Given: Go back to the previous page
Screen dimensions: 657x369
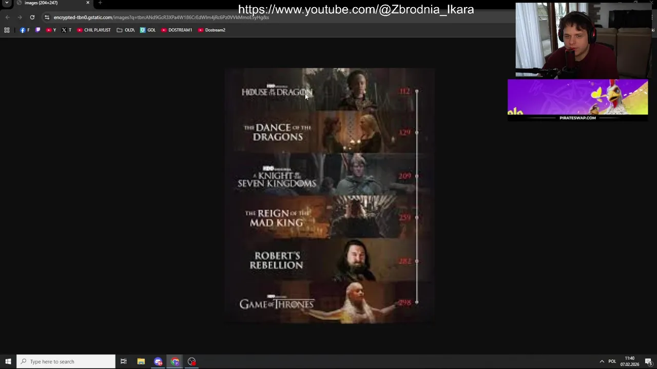Looking at the screenshot, I should point(7,17).
